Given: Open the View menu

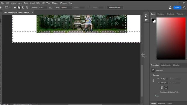Looking at the screenshot, I should (48, 3).
